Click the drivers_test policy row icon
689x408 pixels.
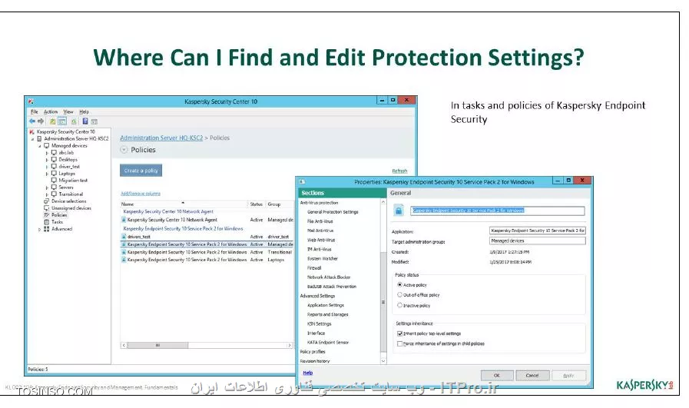click(124, 237)
